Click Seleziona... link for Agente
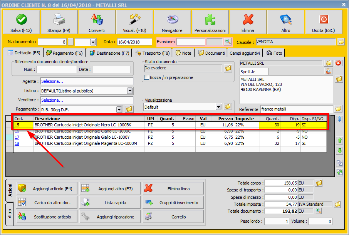This screenshot has width=349, height=235. (52, 81)
